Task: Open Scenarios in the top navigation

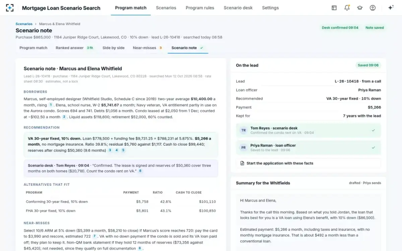Action: (x=166, y=8)
